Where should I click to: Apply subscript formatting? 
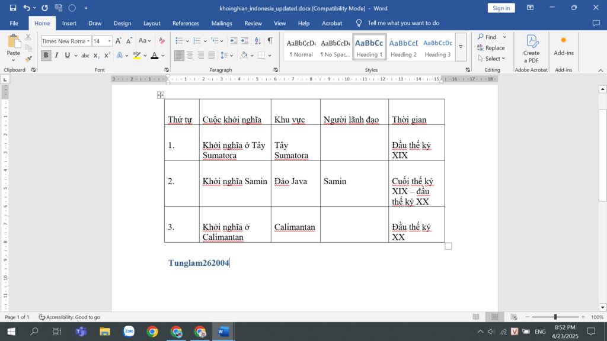coord(96,55)
